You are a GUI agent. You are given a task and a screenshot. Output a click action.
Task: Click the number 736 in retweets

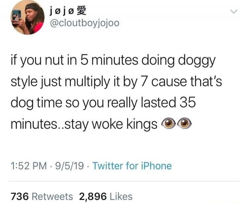pos(20,196)
